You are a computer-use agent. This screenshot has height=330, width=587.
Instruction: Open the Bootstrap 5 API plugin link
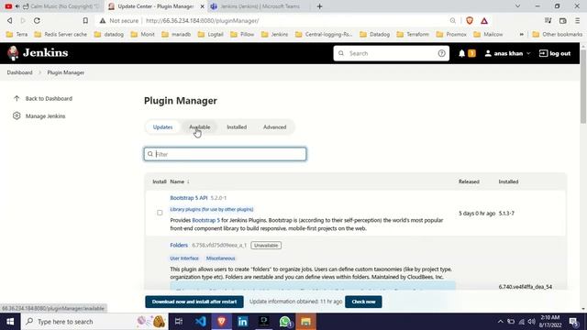(189, 198)
